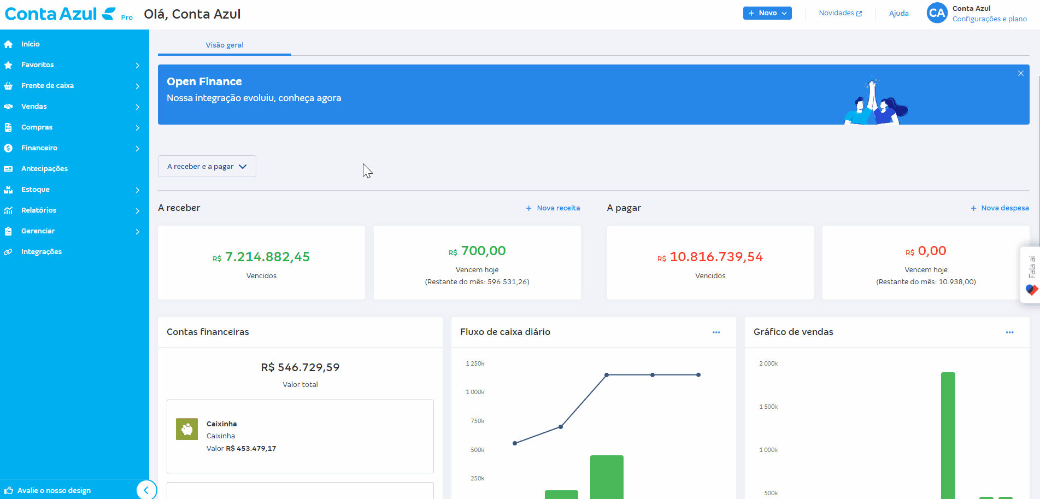Expand the A receber e a pagar selector
This screenshot has height=499, width=1040.
click(x=207, y=166)
